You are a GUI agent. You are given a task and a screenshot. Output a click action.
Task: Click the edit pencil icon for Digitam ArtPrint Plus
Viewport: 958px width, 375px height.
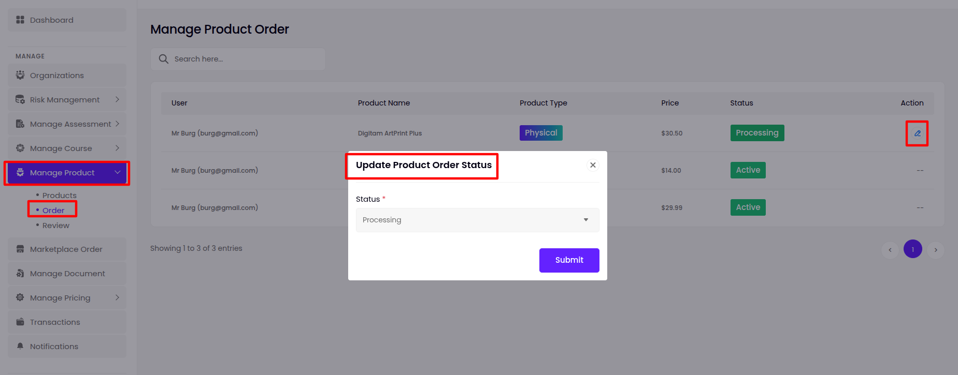click(x=917, y=133)
